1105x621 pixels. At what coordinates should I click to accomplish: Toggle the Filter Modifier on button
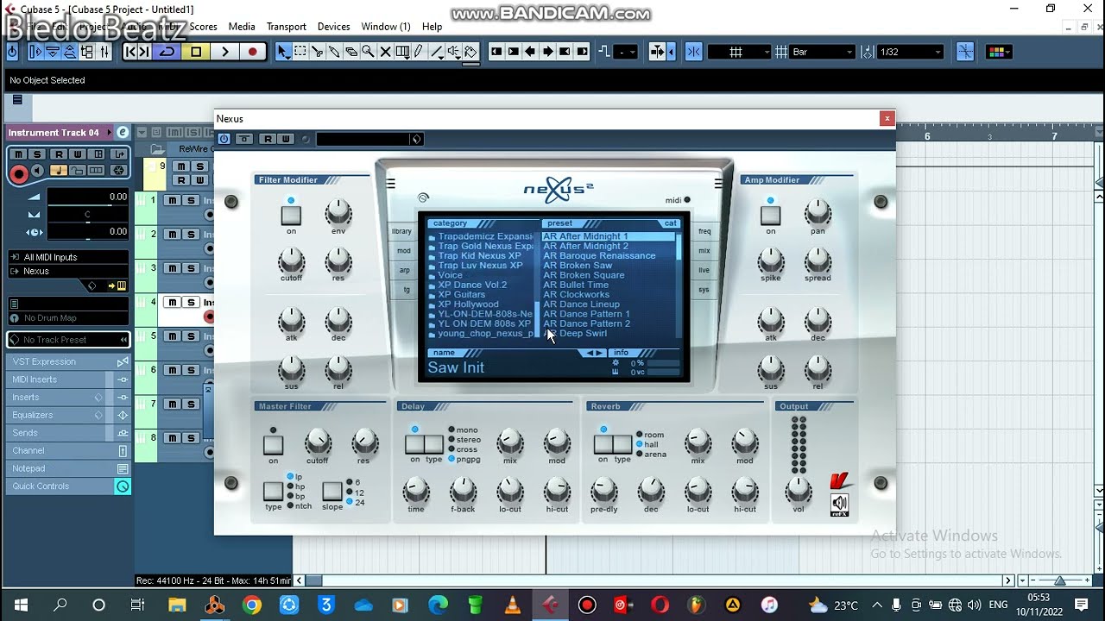tap(291, 216)
